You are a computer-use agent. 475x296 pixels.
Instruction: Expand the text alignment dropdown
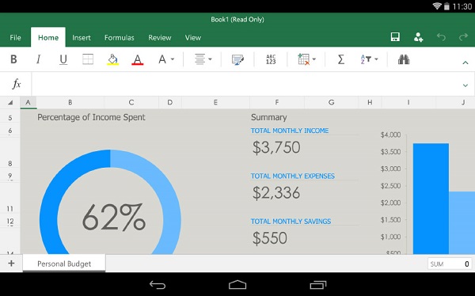[203, 59]
